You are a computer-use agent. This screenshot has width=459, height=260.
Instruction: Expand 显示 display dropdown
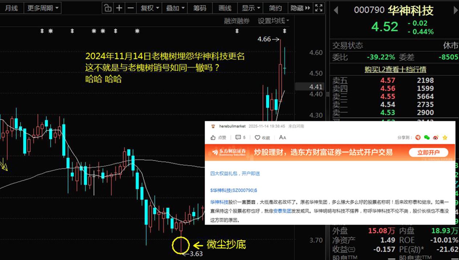click(x=251, y=8)
